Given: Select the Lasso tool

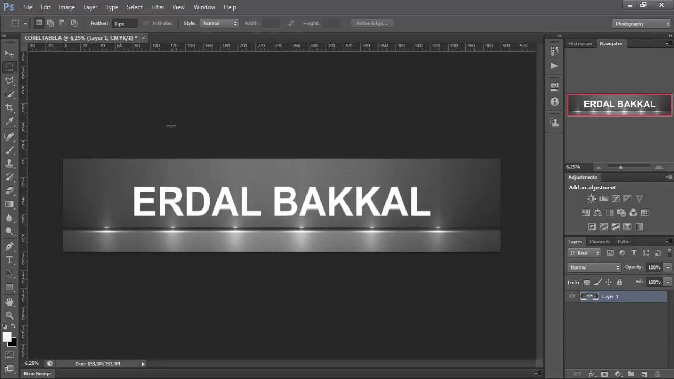Looking at the screenshot, I should click(x=9, y=81).
